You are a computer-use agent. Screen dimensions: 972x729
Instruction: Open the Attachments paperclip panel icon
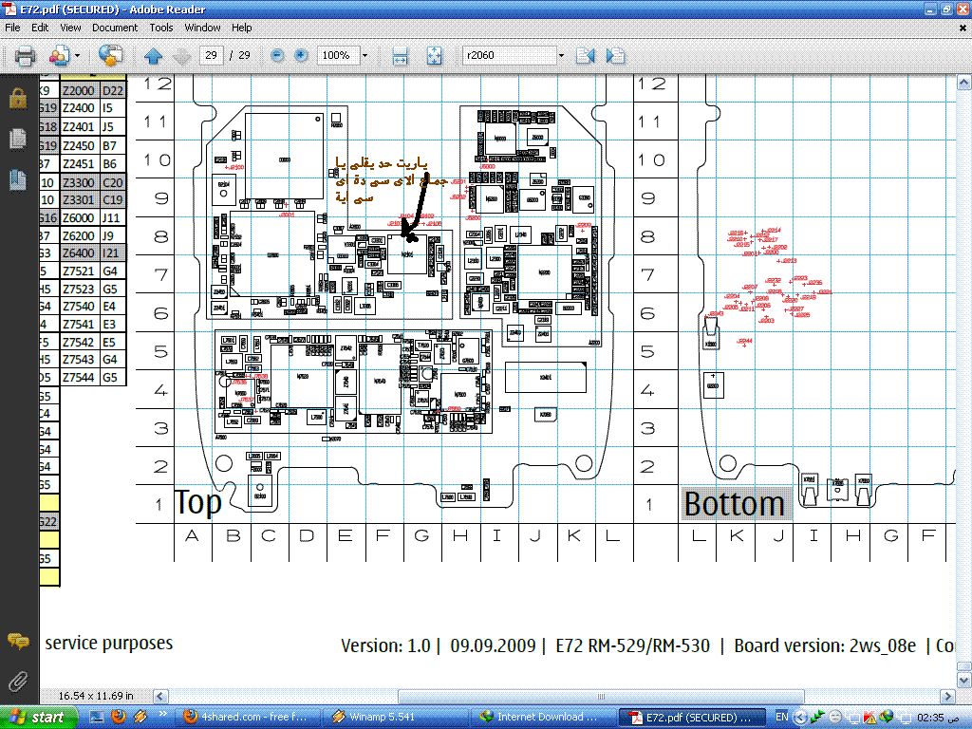18,682
